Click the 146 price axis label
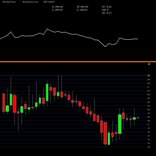The image size is (156, 156). click(149, 139)
